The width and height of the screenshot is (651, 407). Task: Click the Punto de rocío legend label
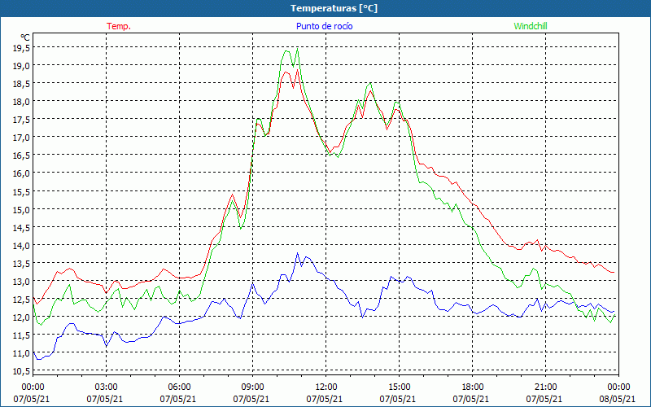pyautogui.click(x=324, y=26)
